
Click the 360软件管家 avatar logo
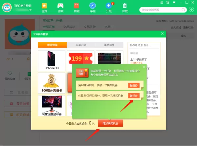point(7,8)
